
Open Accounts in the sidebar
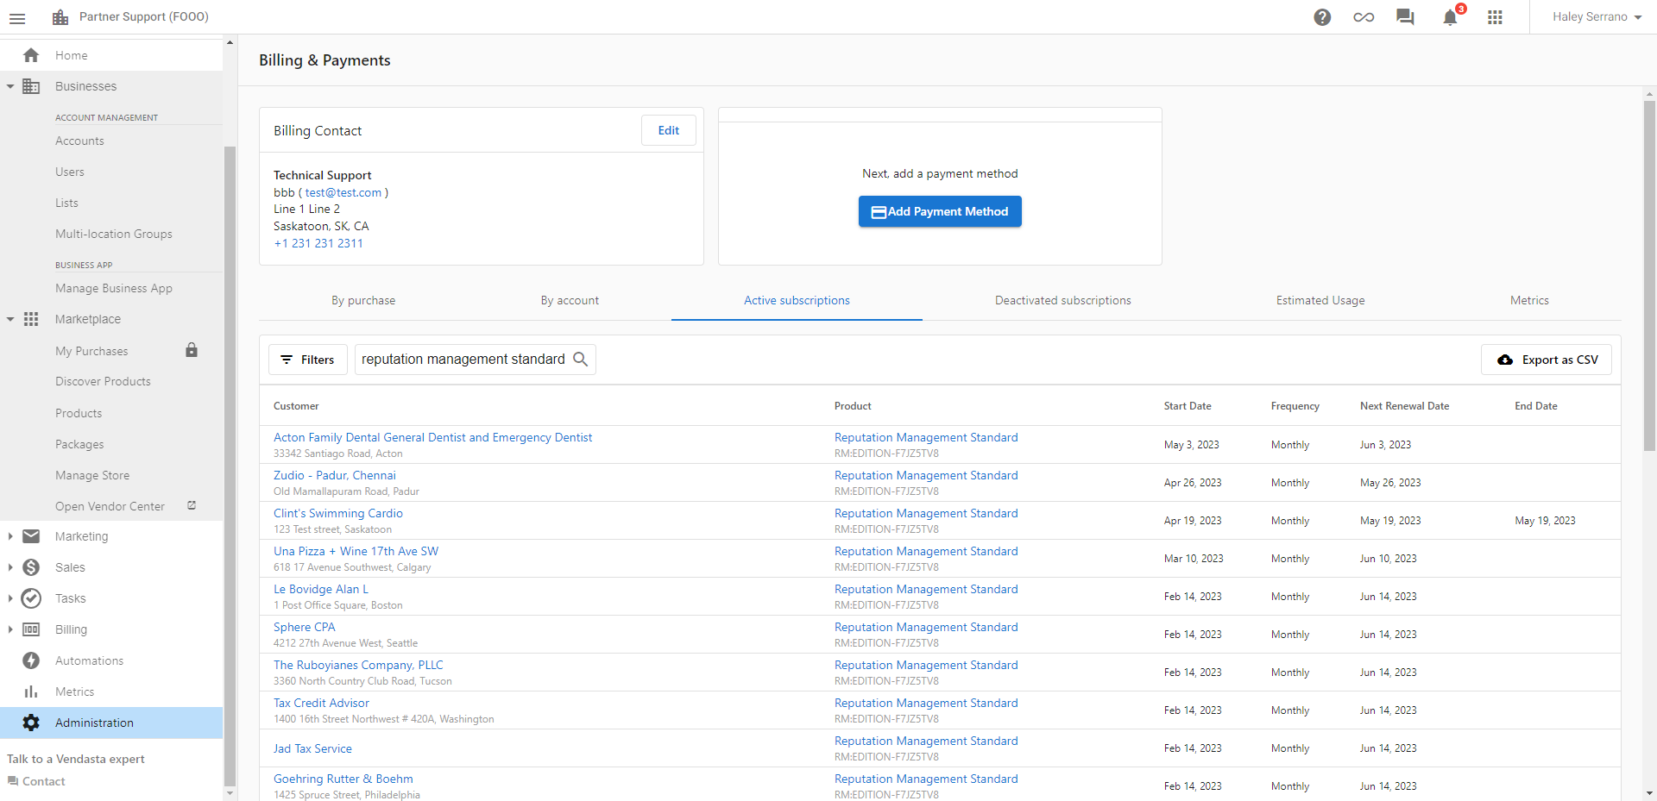pos(79,141)
